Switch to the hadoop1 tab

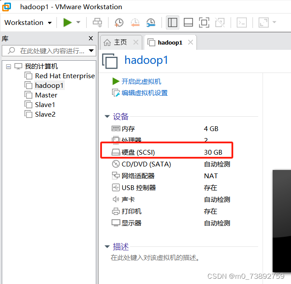click(x=170, y=43)
